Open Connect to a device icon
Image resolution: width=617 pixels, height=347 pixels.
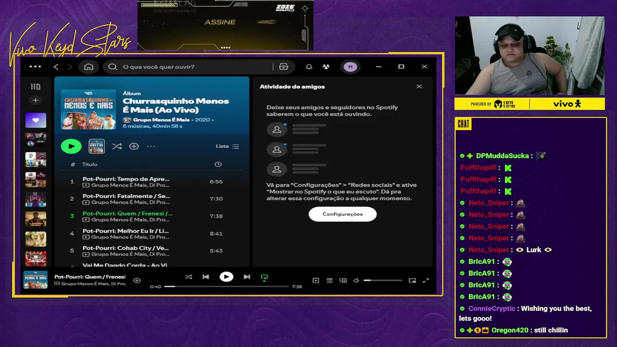[343, 280]
